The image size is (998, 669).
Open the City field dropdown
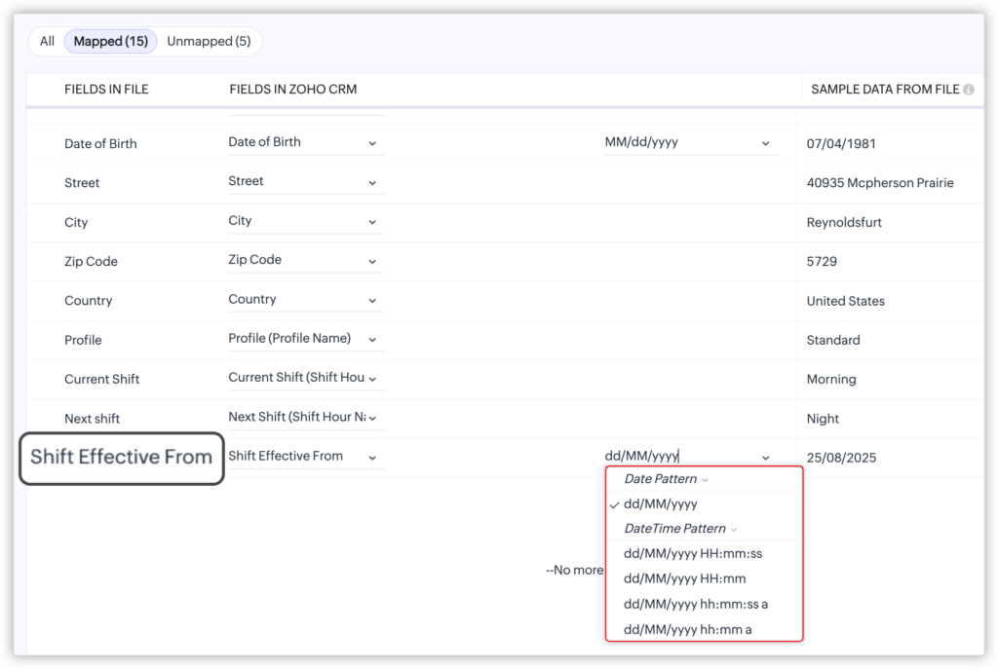pyautogui.click(x=373, y=221)
